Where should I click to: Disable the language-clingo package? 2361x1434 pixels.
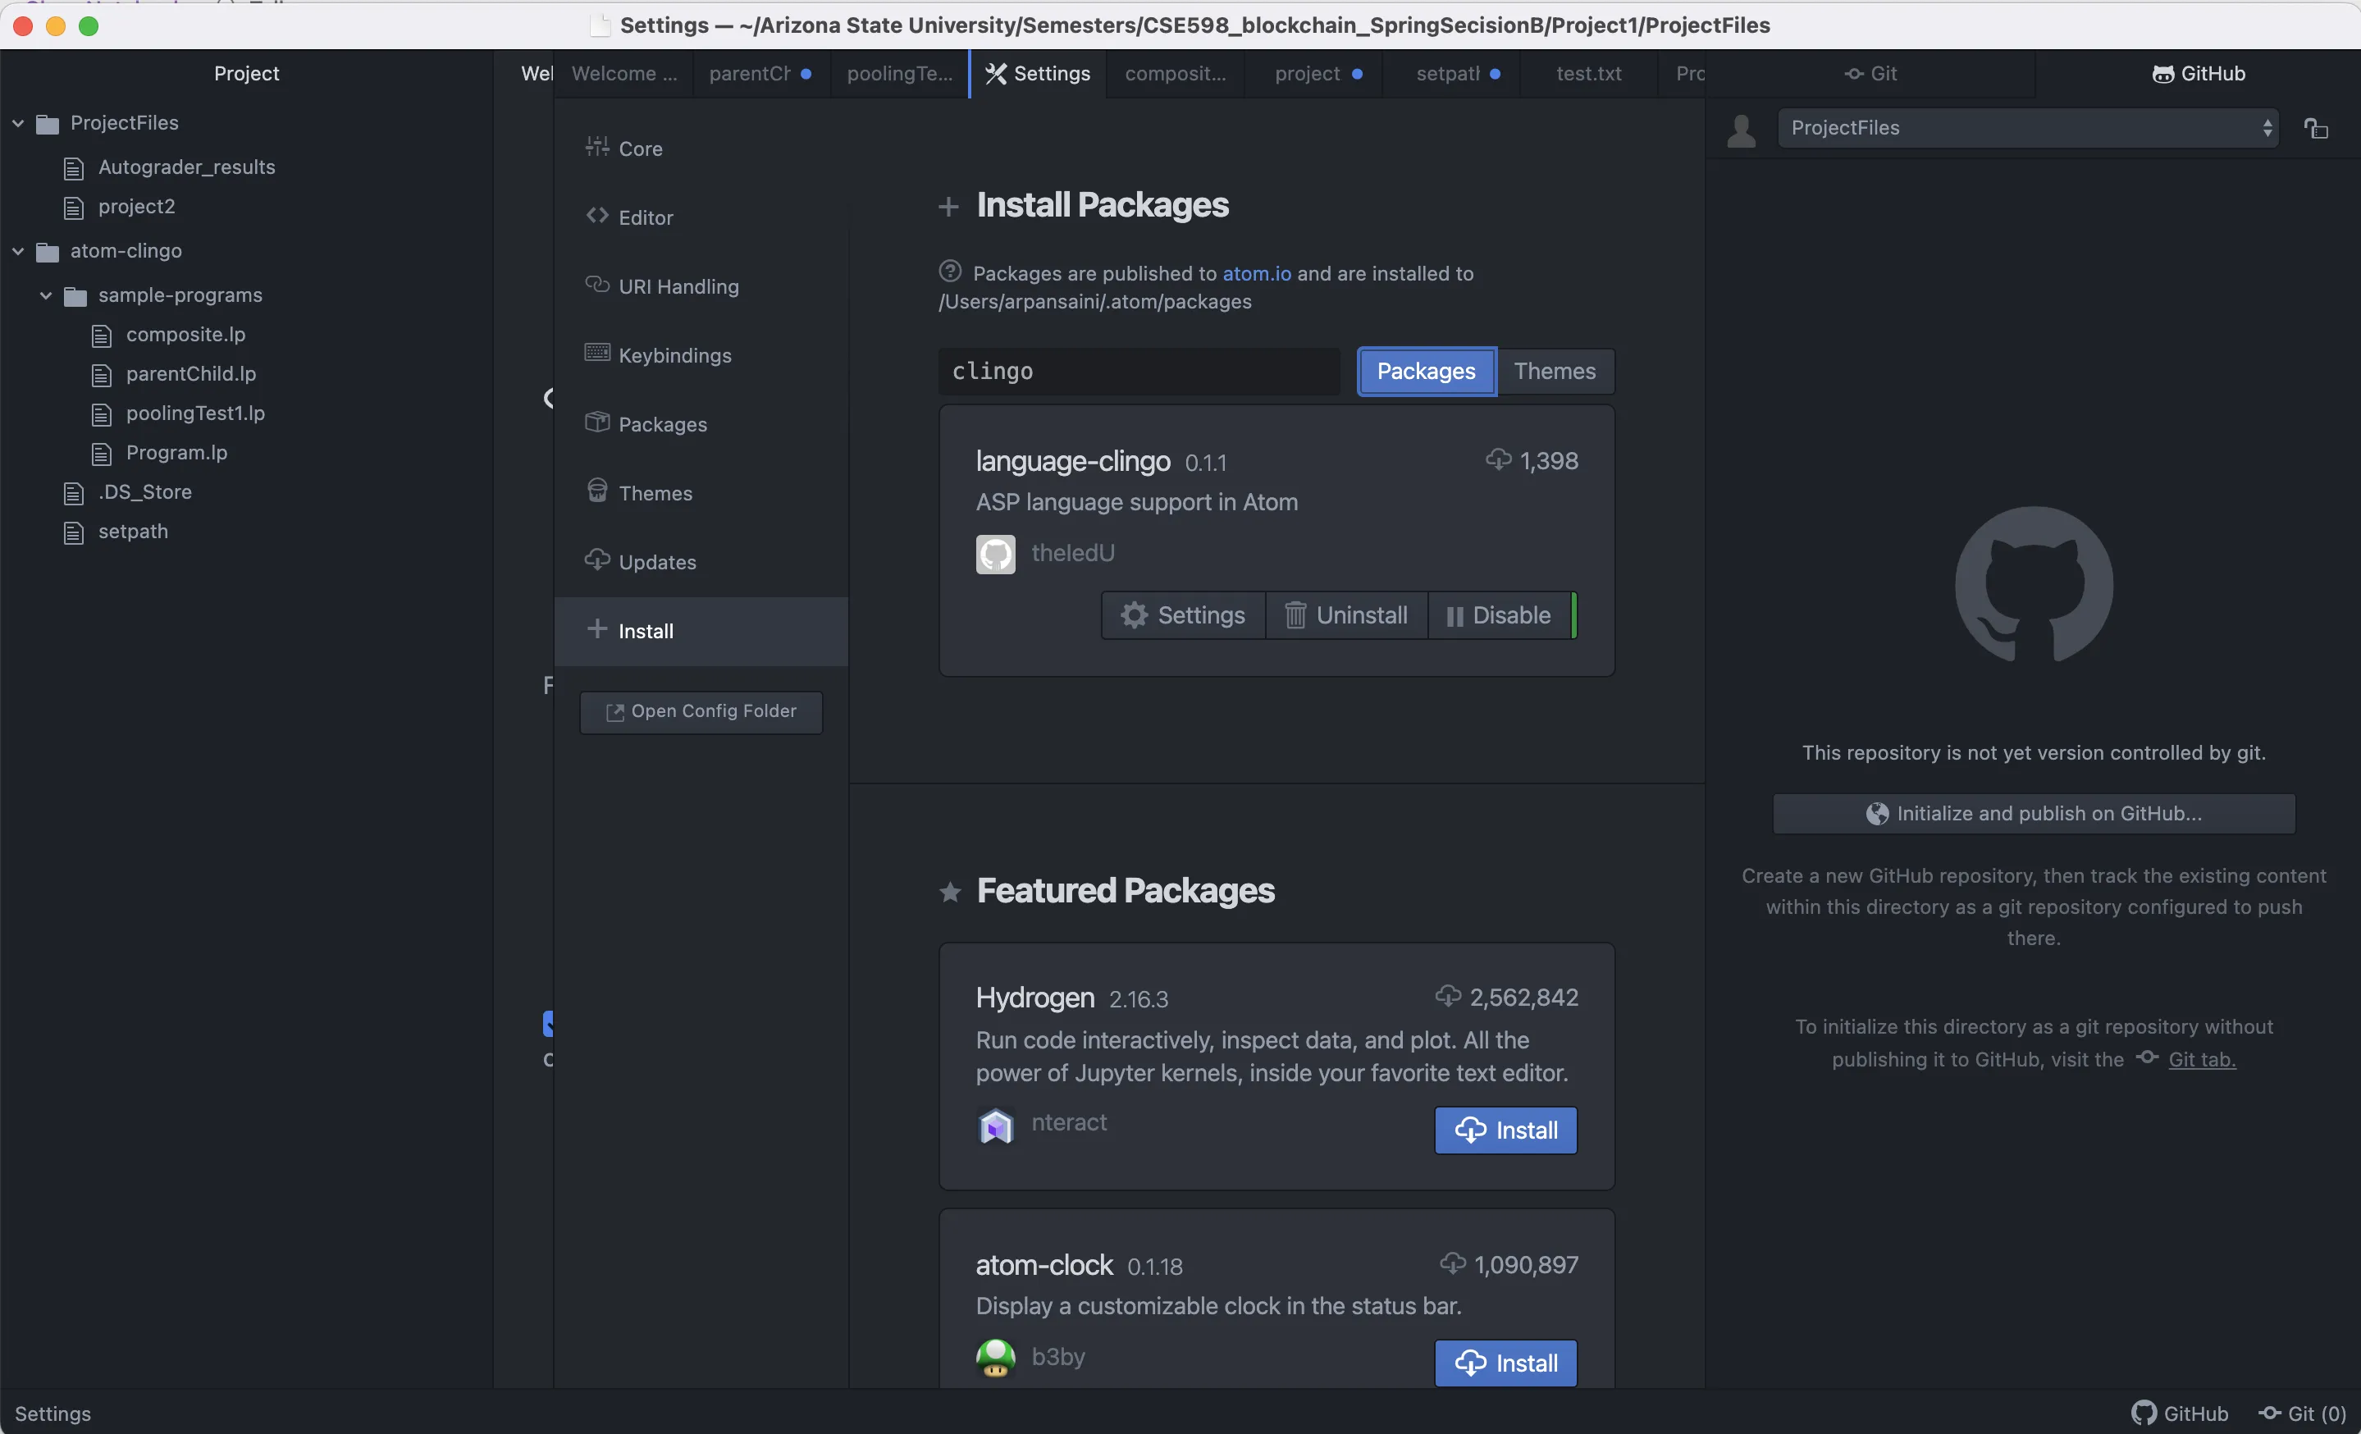1499,615
